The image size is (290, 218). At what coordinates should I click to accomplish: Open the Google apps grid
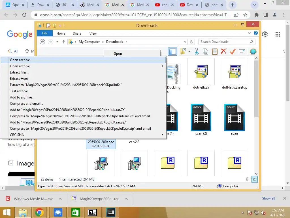pos(278,34)
